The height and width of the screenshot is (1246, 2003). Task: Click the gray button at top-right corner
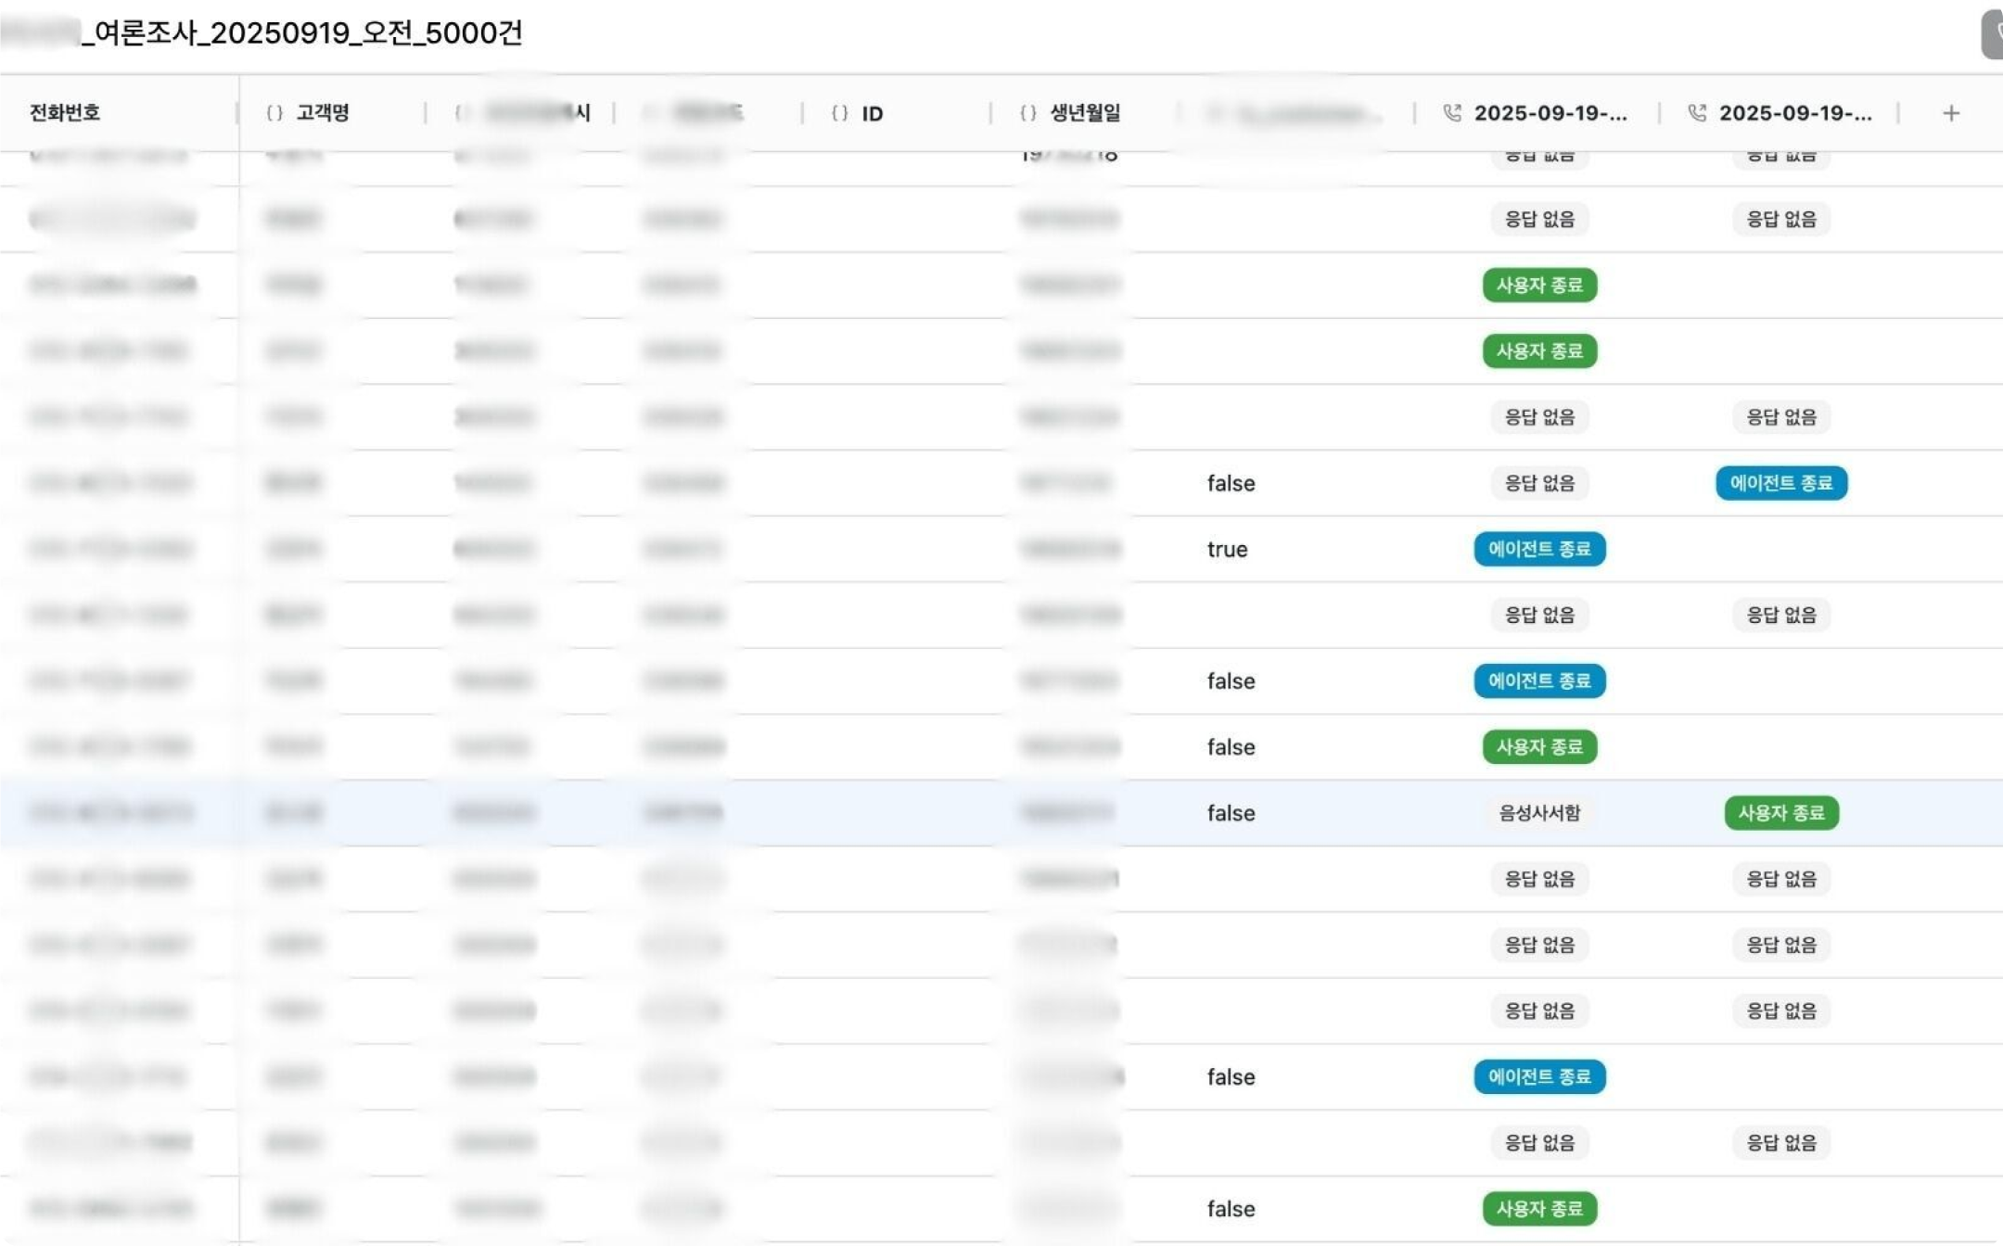pyautogui.click(x=1992, y=35)
